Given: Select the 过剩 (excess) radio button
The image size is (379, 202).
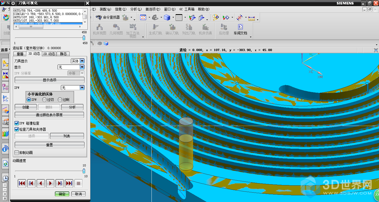Looking at the screenshot, I should pyautogui.click(x=60, y=100).
